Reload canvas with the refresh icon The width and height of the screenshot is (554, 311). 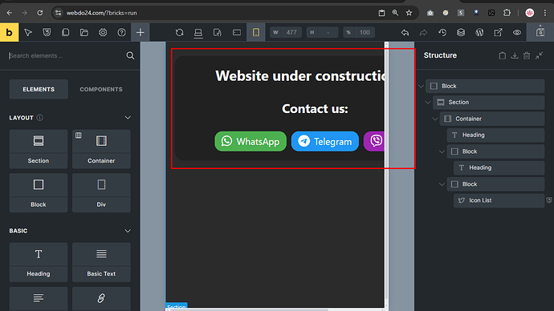pos(180,32)
